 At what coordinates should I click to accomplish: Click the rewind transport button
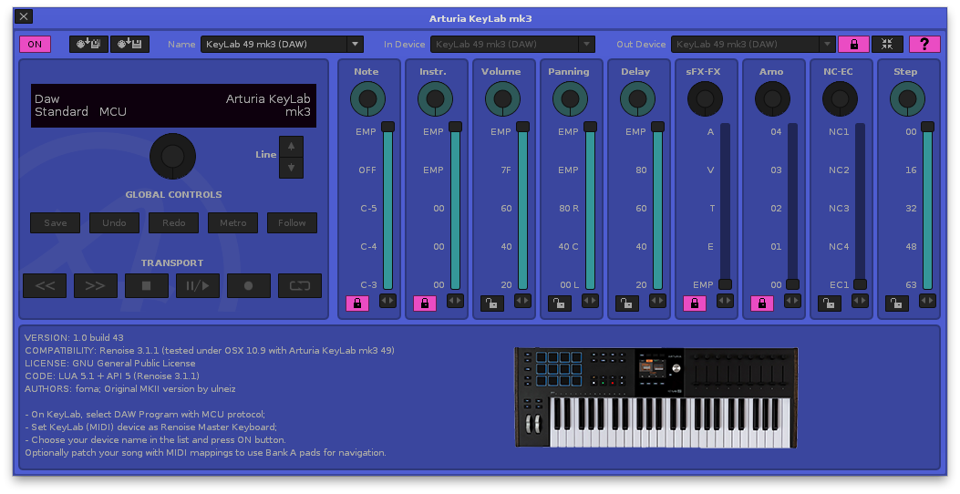[x=45, y=285]
